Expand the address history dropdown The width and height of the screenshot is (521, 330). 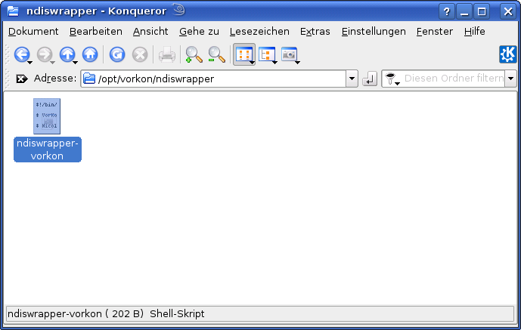[352, 79]
